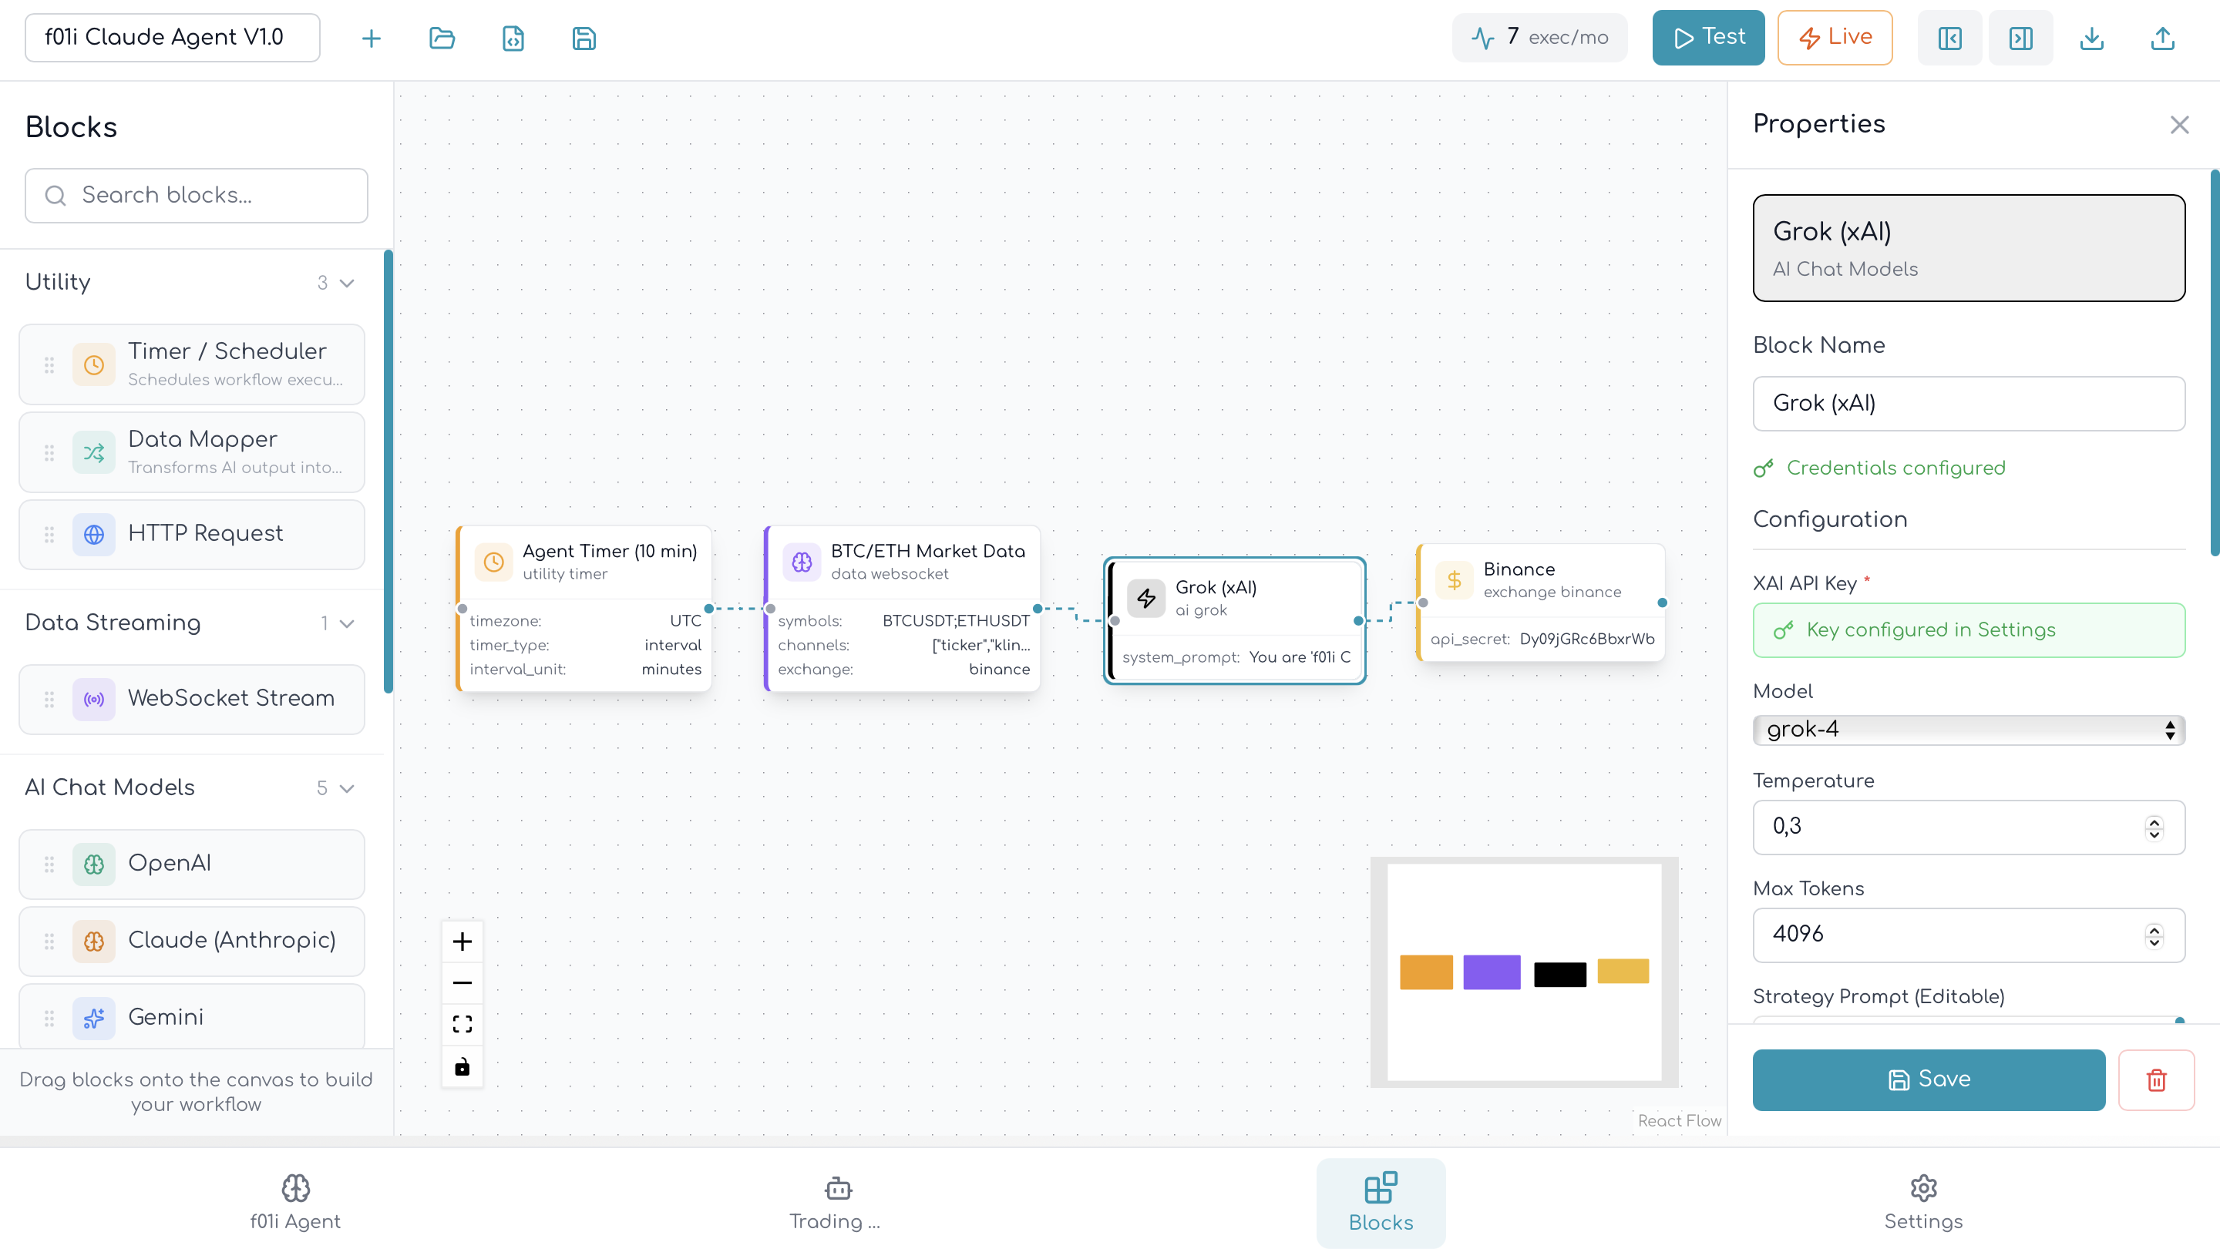Run the workflow with the Test button
Screen dimensions: 2220x1259
click(x=1707, y=37)
